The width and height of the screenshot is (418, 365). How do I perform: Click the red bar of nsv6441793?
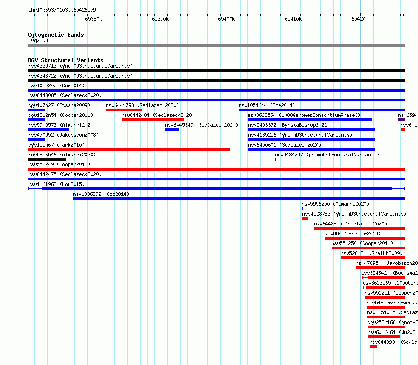point(124,110)
